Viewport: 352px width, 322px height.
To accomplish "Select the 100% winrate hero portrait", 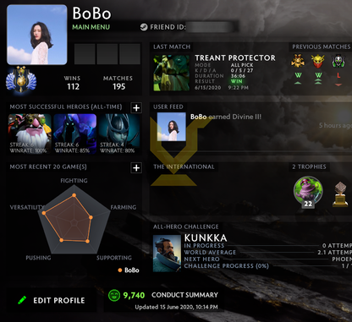I will pyautogui.click(x=30, y=134).
